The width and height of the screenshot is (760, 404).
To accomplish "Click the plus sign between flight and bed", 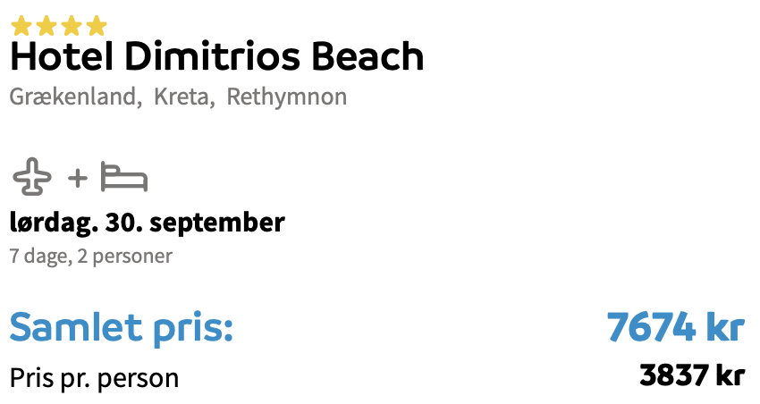I will tap(78, 178).
